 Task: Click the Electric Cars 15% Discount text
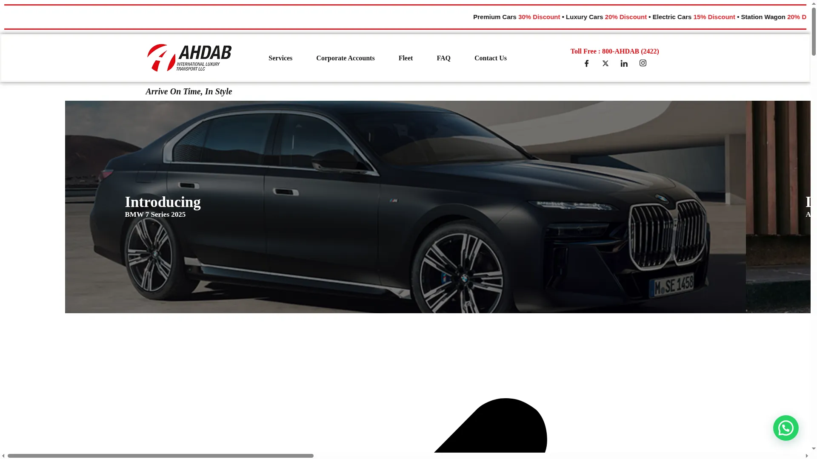(x=694, y=17)
